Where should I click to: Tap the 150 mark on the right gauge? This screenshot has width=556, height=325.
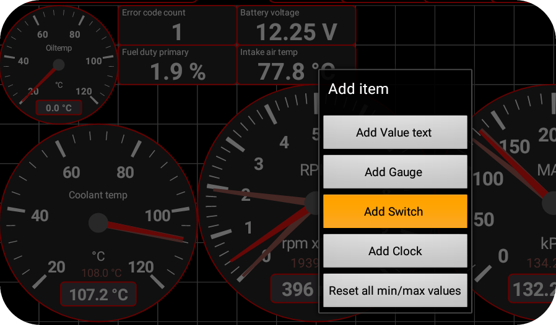pyautogui.click(x=515, y=146)
